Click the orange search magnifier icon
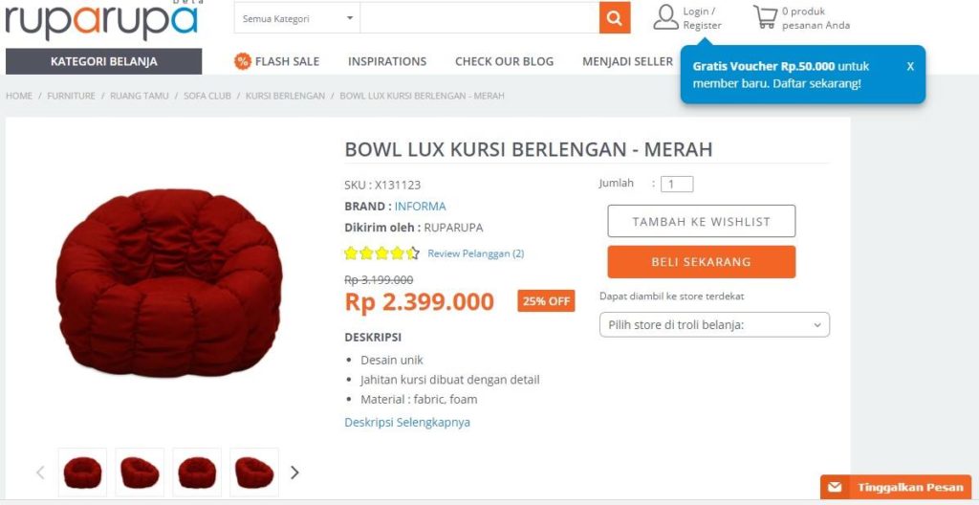Screen dimensions: 979x505 coord(615,18)
